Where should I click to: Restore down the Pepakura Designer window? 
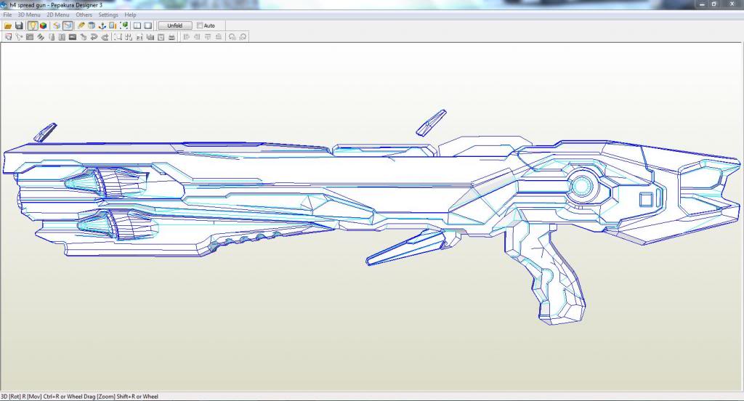714,4
